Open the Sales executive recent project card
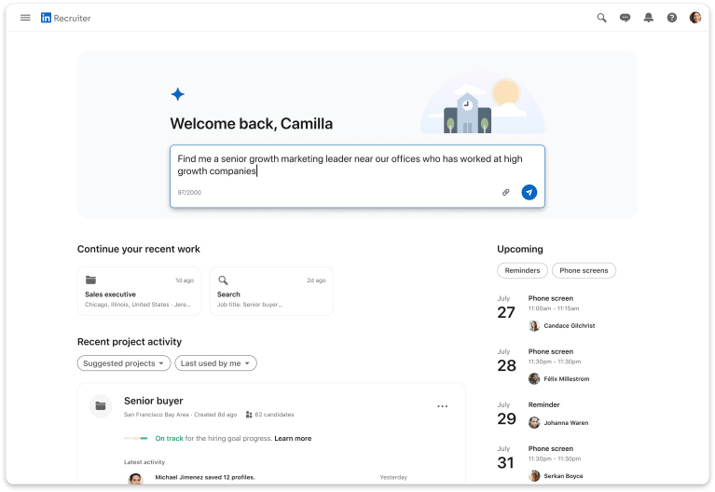The height and width of the screenshot is (492, 715). pyautogui.click(x=139, y=292)
